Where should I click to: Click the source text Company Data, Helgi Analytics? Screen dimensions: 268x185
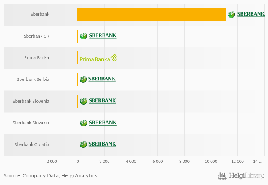coord(60,175)
